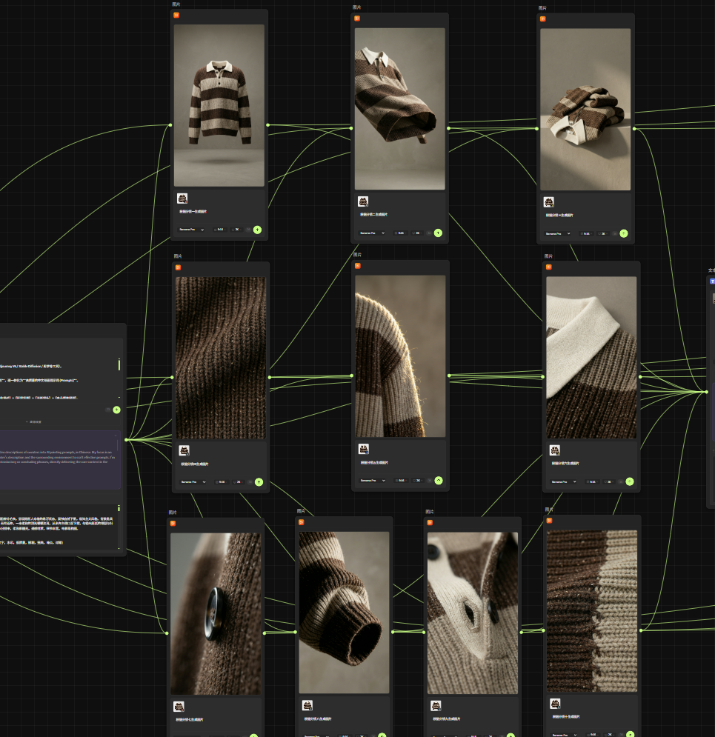Screen dimensions: 715x737
Task: Toggle the small option beside the text panel send button
Action: 107,410
